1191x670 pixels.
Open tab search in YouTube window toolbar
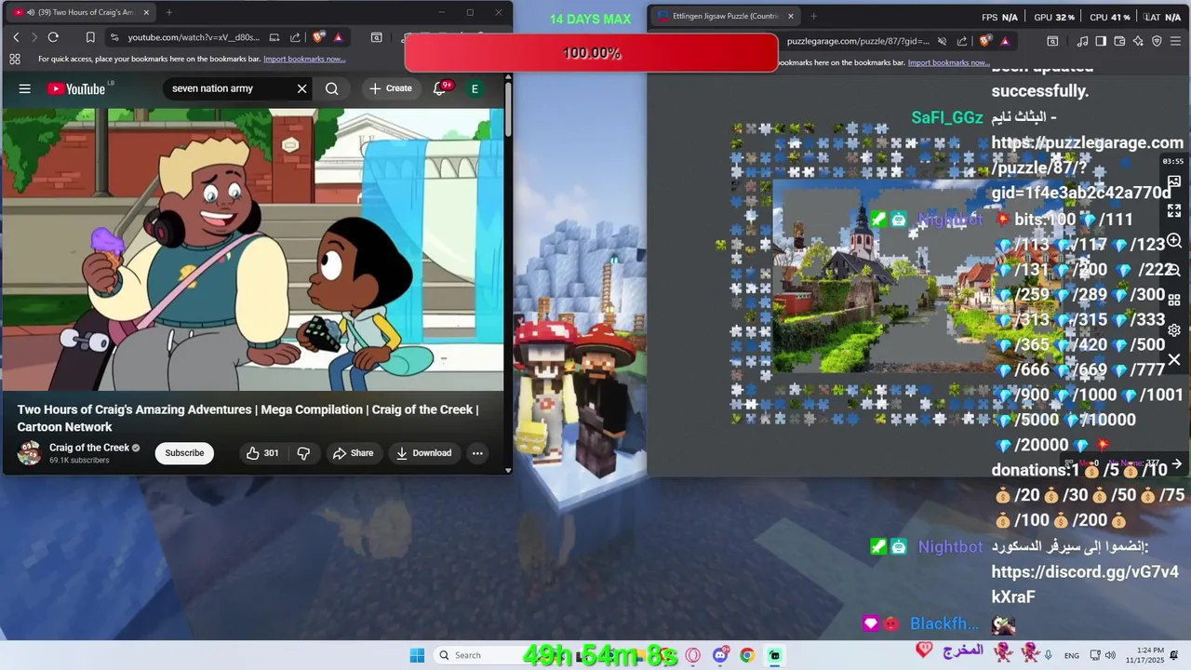point(376,37)
